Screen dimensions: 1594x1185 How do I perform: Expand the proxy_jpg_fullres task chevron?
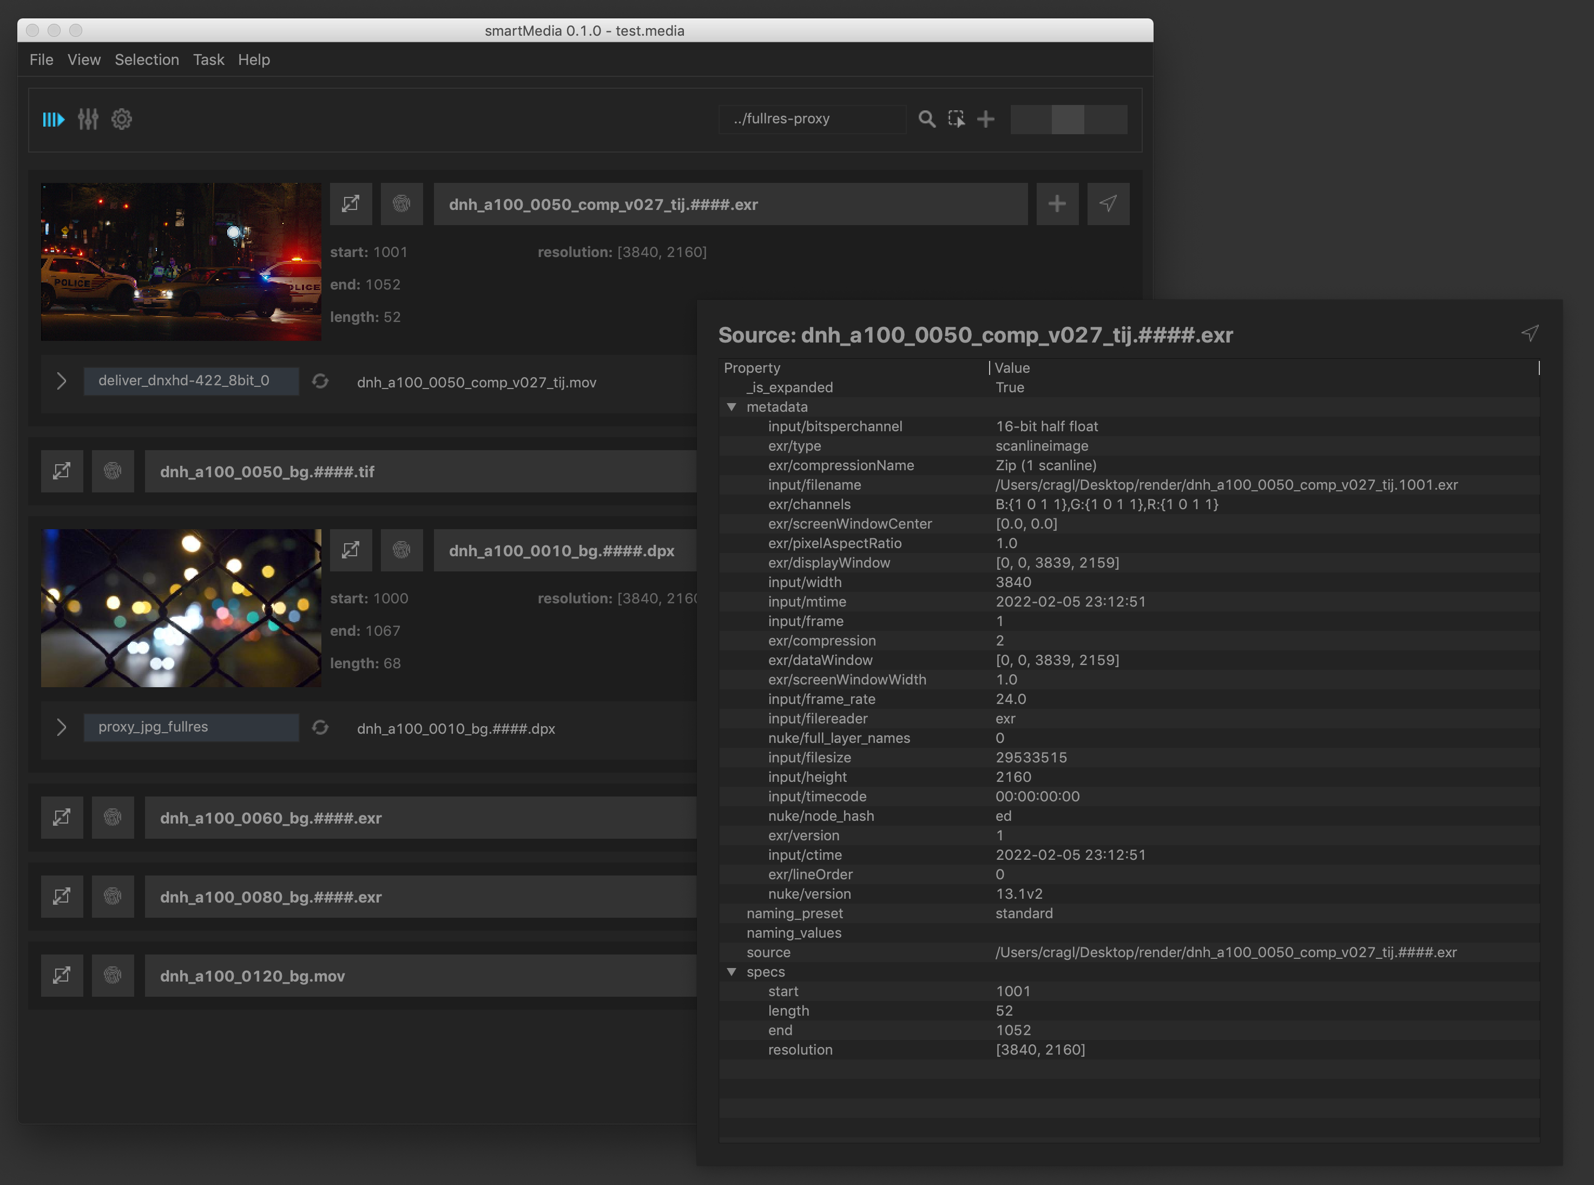pyautogui.click(x=62, y=727)
